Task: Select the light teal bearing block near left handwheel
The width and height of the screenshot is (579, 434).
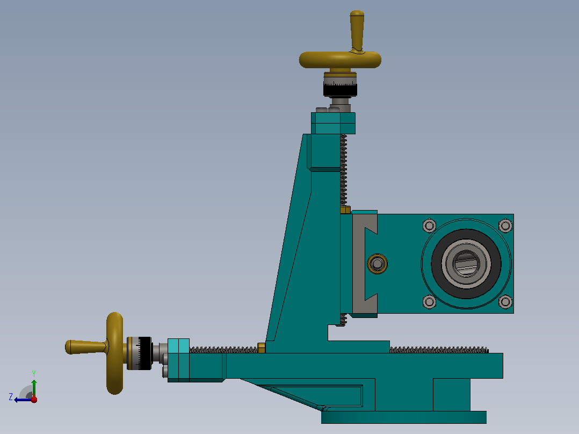Action: coord(178,360)
